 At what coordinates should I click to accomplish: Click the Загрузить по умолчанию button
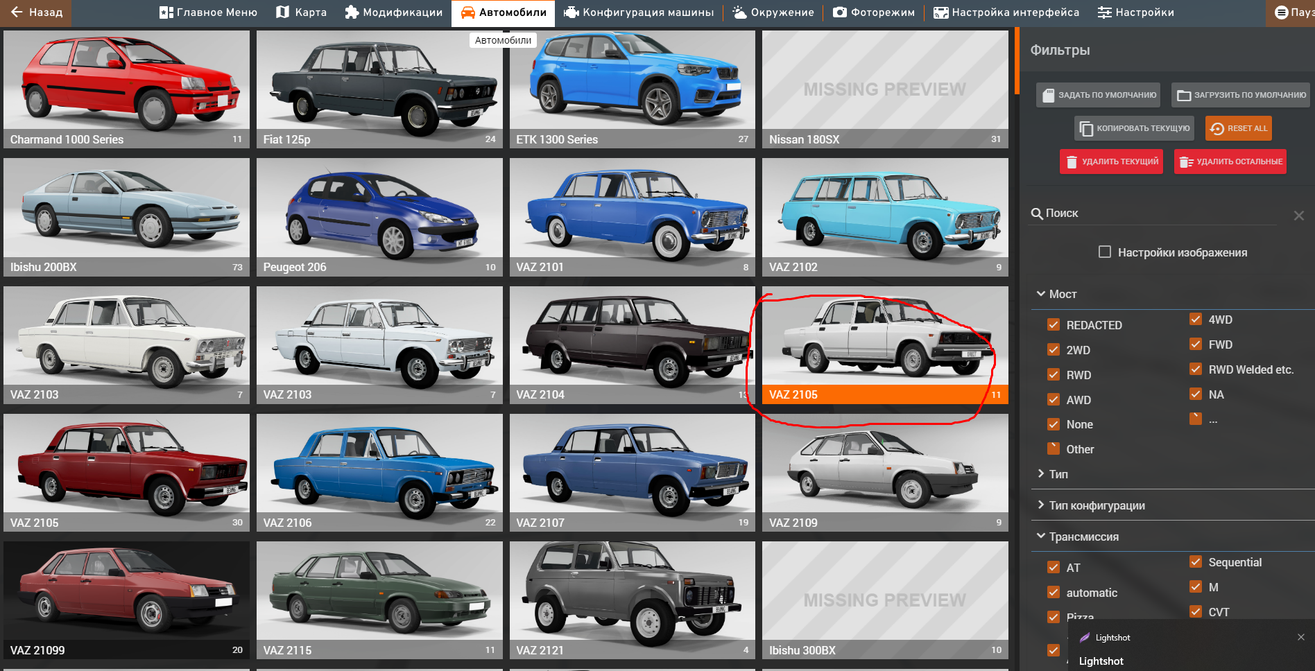[x=1241, y=95]
